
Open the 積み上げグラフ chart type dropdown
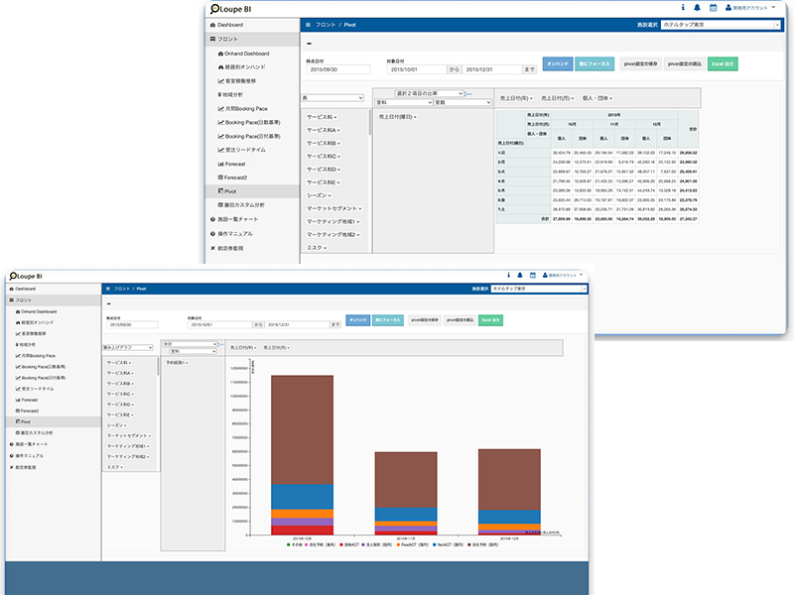[x=129, y=349]
